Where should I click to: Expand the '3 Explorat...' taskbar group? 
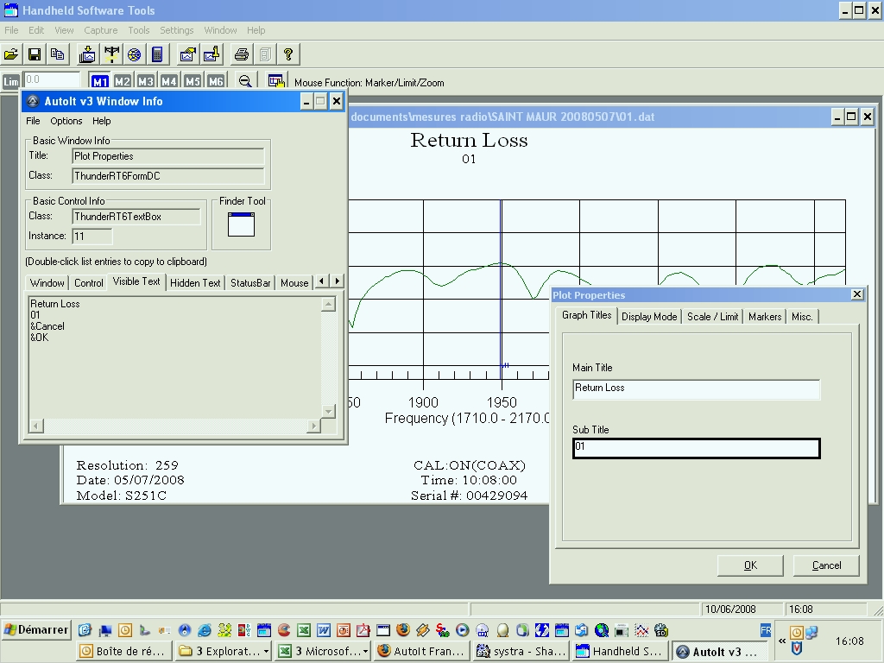pyautogui.click(x=223, y=651)
